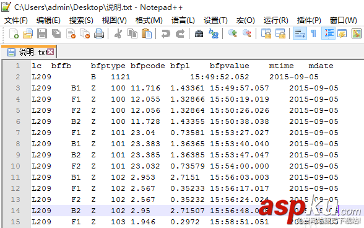
Task: Undo the last action via toolbar
Action: pyautogui.click(x=165, y=33)
